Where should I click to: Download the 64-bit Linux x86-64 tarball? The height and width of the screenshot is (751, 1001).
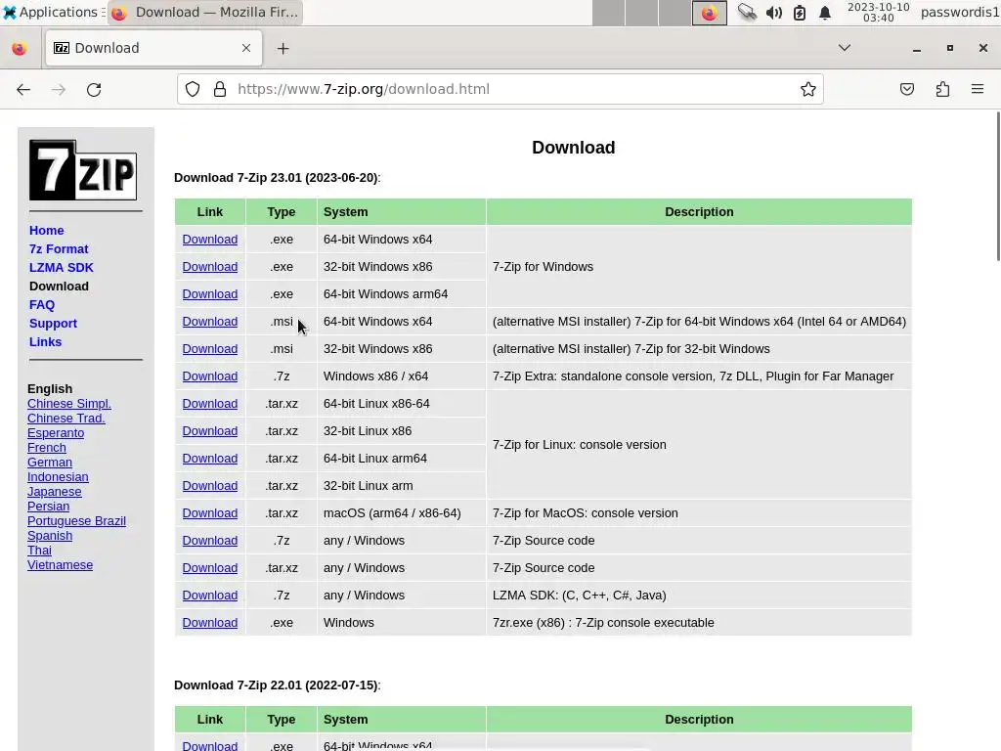(210, 404)
